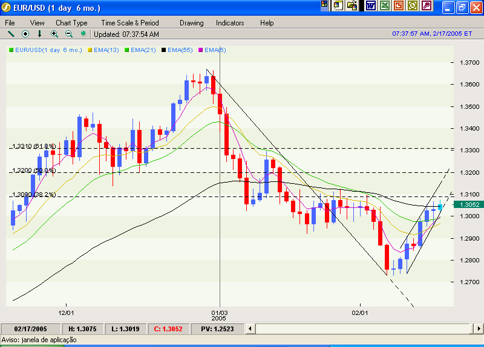Click the yellow EMA(13) legend color square
The image size is (484, 347).
click(90, 50)
